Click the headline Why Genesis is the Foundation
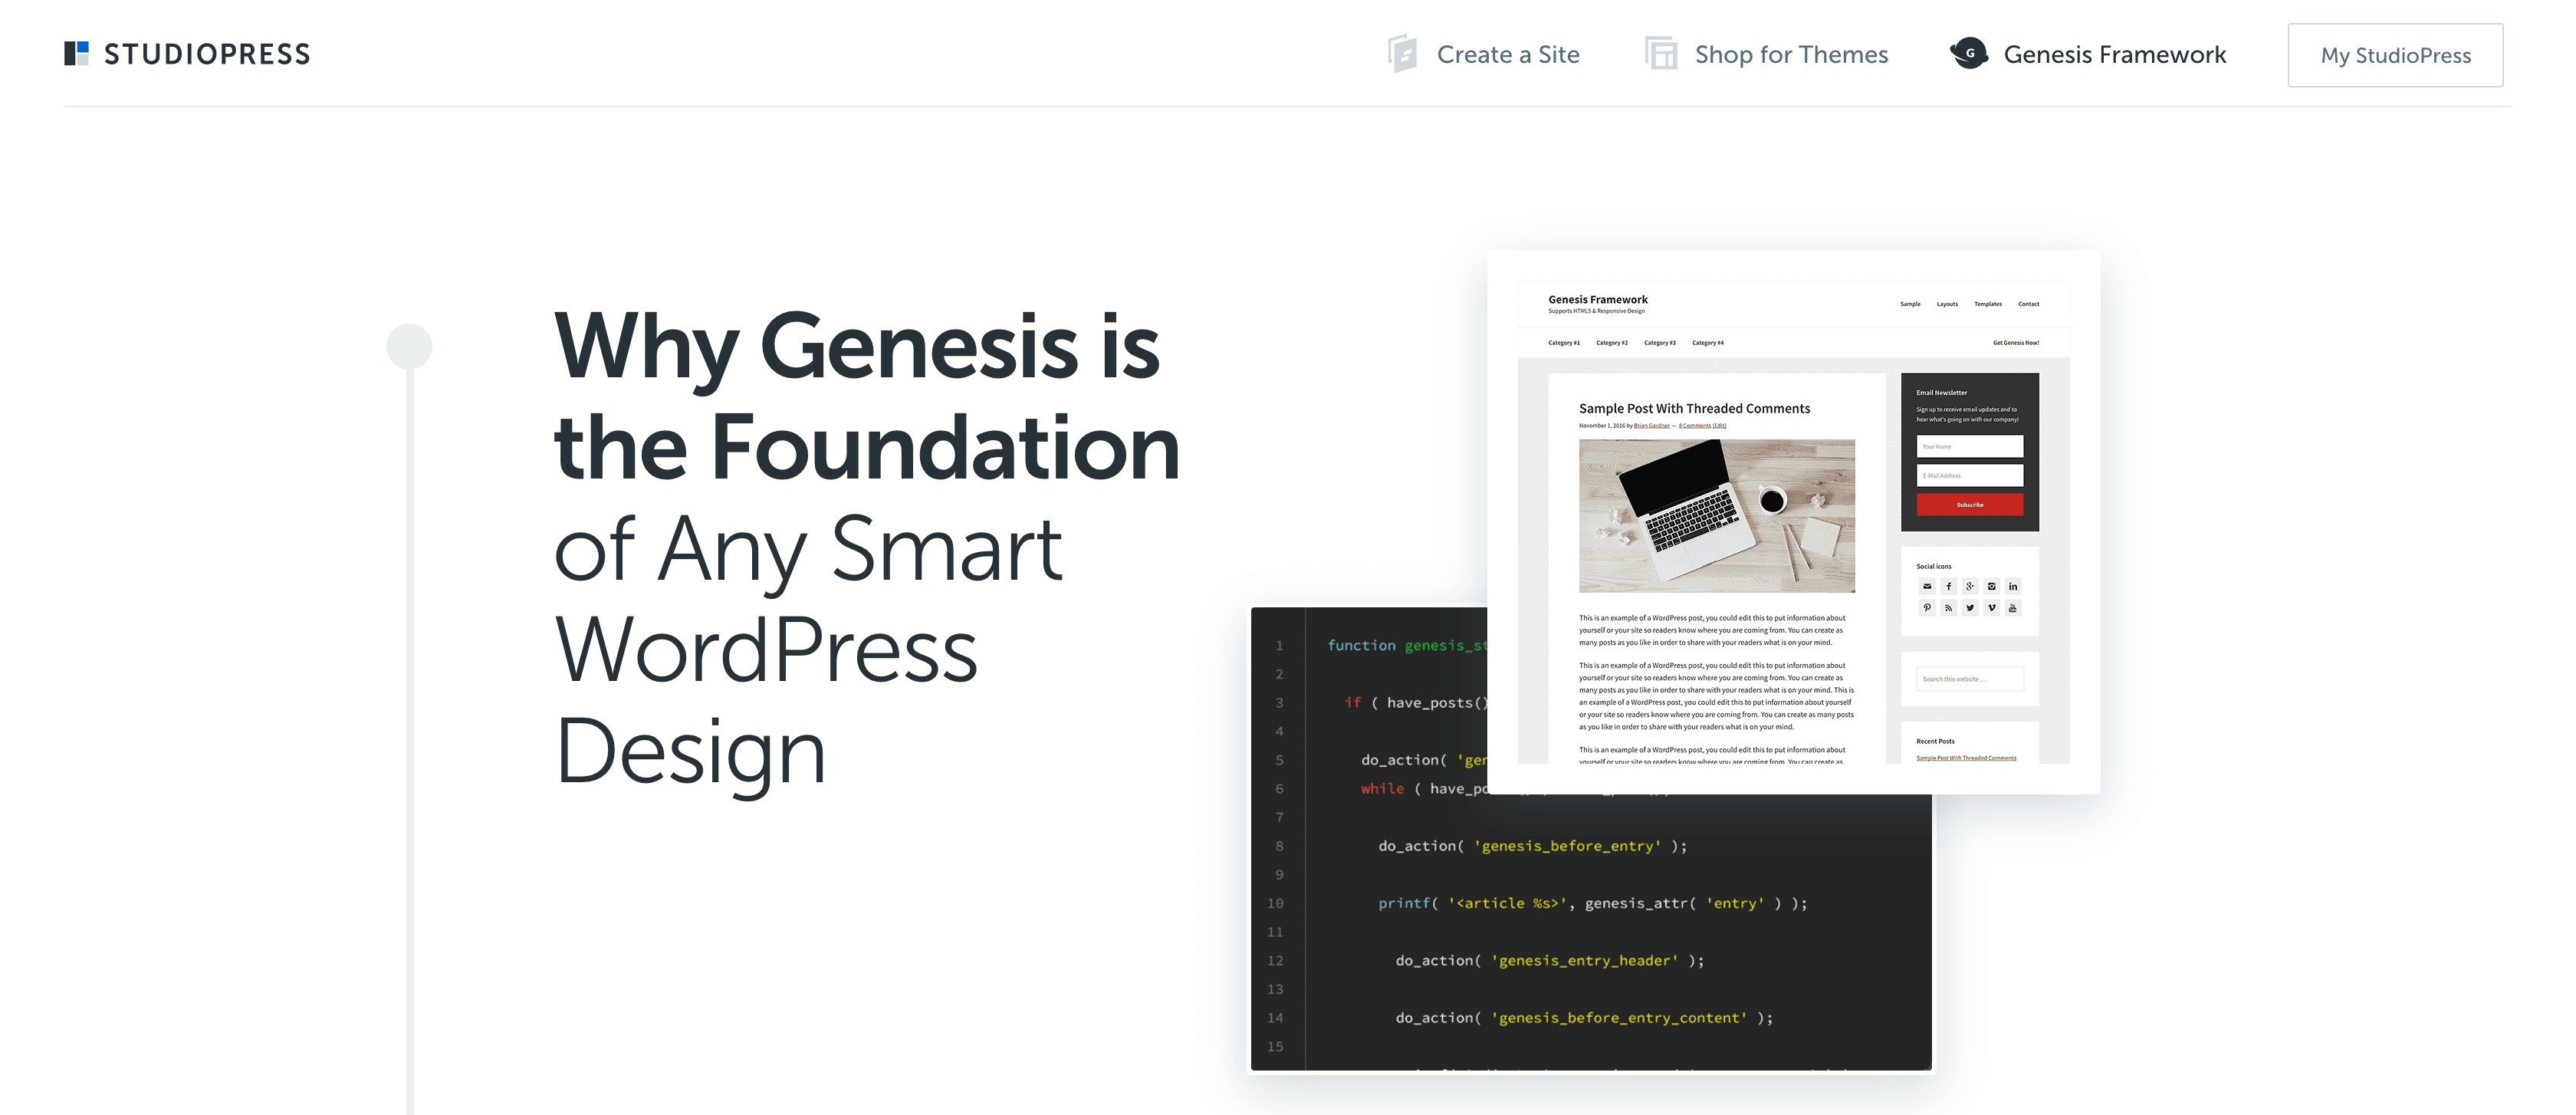 point(866,396)
